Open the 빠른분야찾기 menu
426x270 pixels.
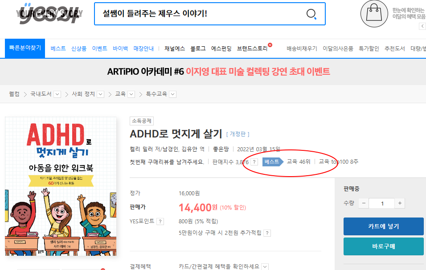pyautogui.click(x=25, y=48)
